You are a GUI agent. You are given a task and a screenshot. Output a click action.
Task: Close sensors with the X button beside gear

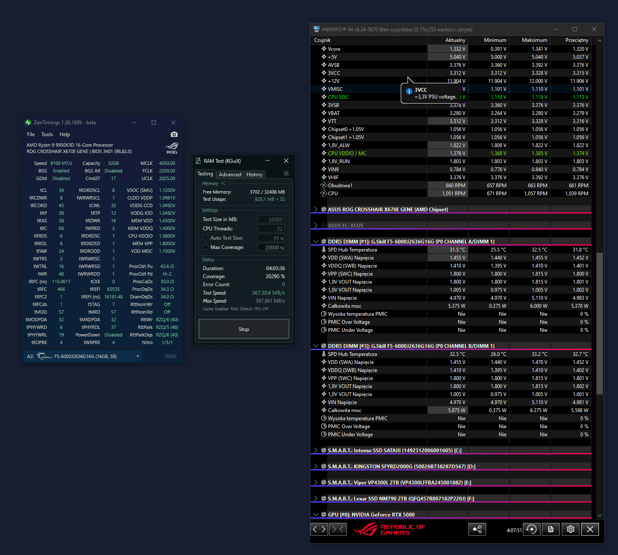pos(590,529)
